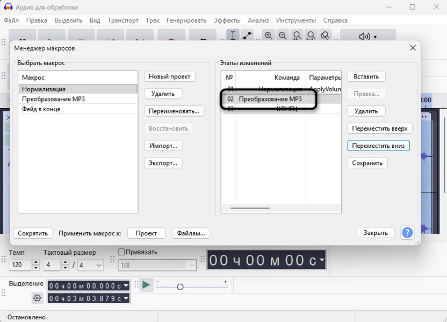Open the time display format dropdown
447x322 pixels.
point(321,260)
